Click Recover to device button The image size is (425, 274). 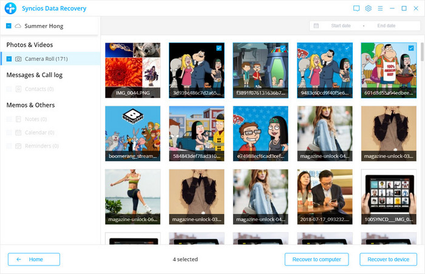(388, 259)
